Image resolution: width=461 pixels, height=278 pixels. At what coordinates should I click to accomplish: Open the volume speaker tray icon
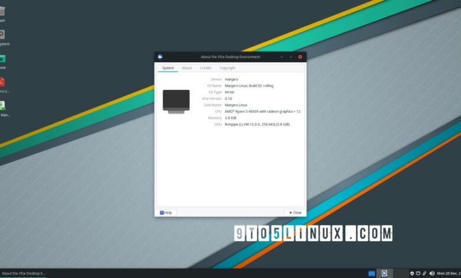pos(431,274)
